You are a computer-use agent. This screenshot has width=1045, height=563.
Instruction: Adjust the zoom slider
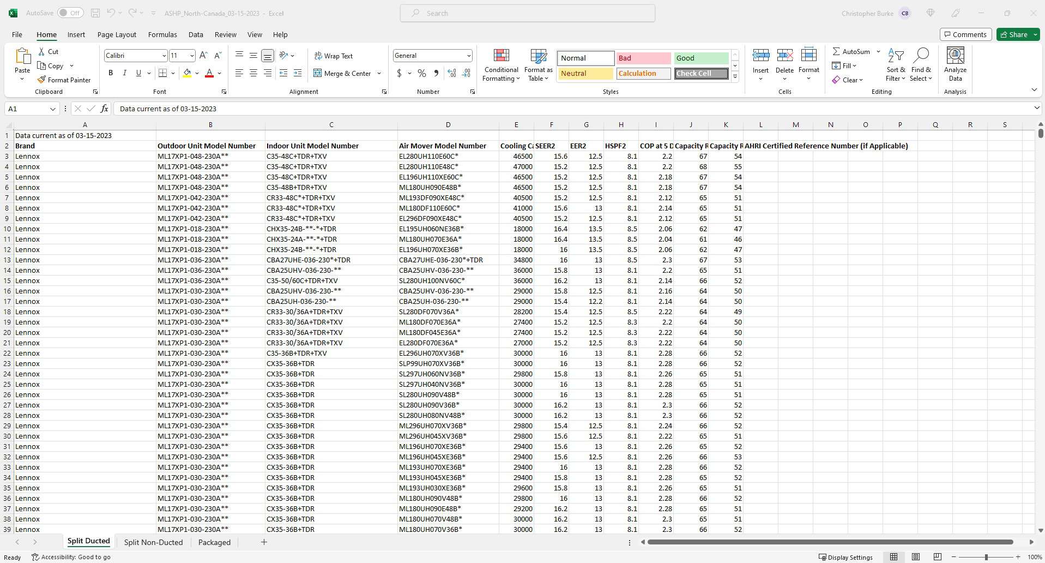pyautogui.click(x=986, y=557)
